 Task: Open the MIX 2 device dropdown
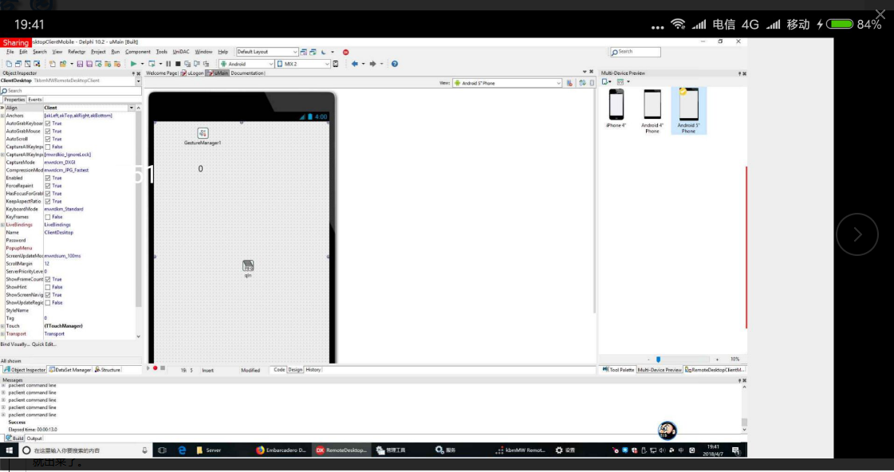[327, 64]
